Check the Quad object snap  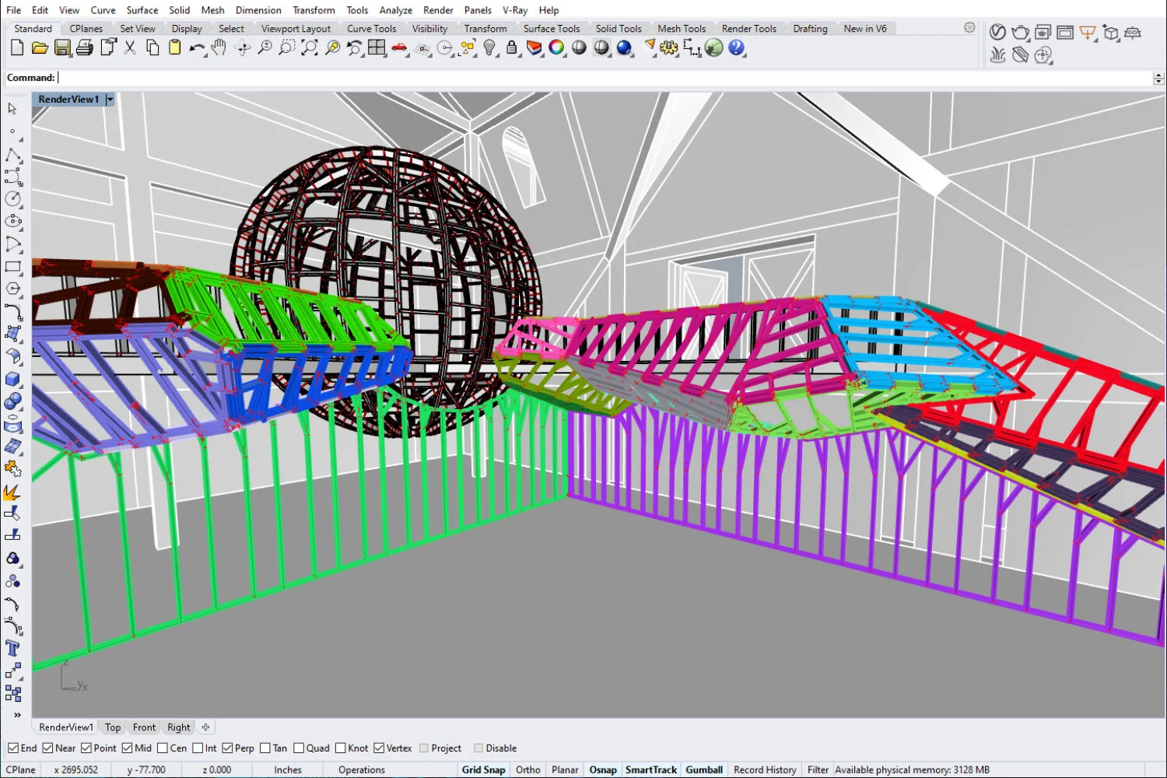[299, 748]
